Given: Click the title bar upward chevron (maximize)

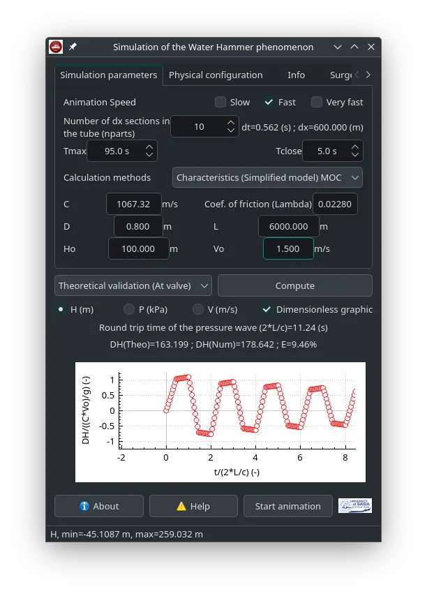Looking at the screenshot, I should [x=354, y=47].
